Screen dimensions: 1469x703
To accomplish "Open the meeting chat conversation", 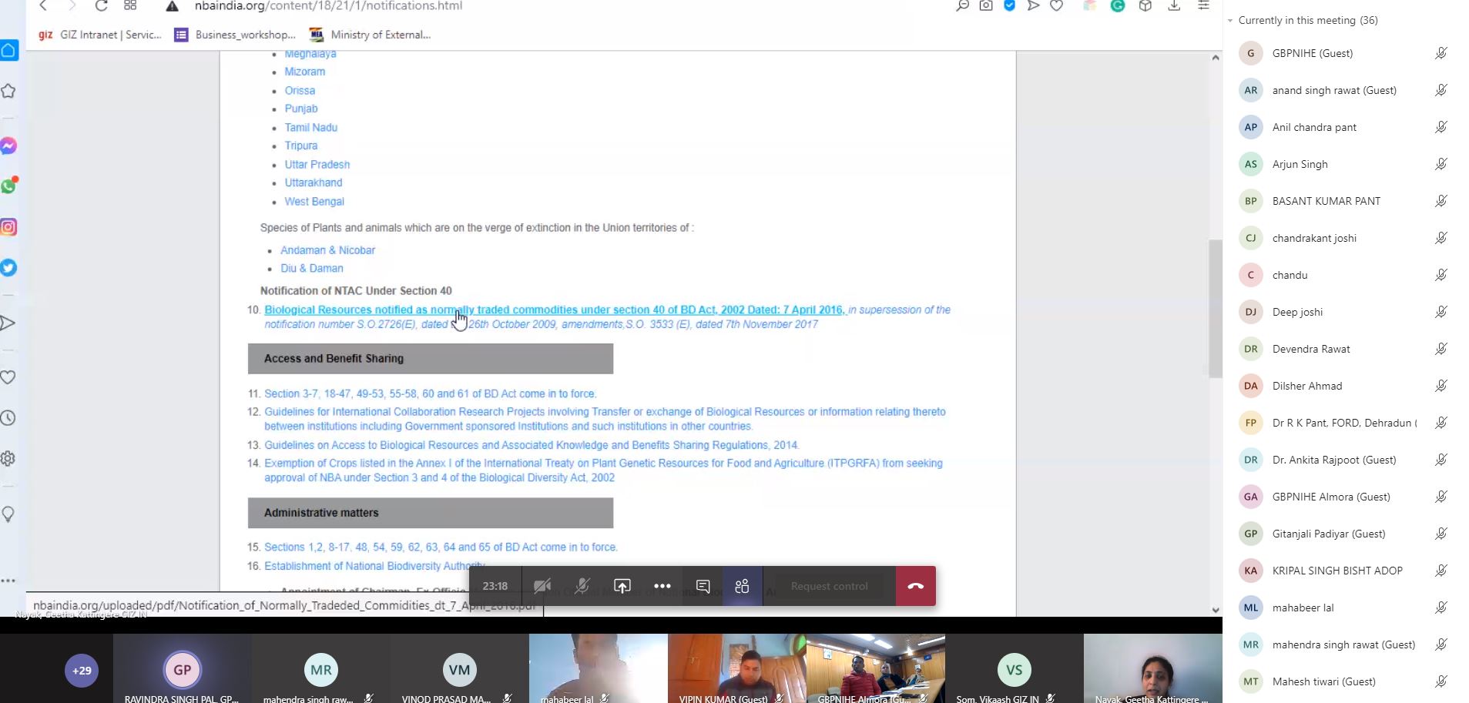I will click(x=703, y=586).
